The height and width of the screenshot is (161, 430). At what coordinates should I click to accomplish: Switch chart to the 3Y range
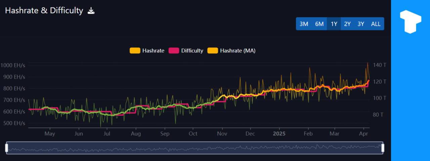[361, 24]
